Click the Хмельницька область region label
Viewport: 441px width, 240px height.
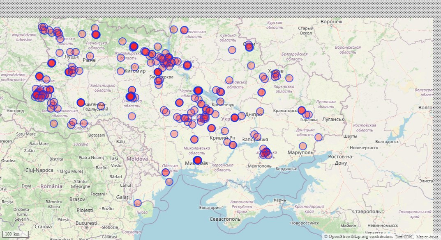pyautogui.click(x=103, y=88)
